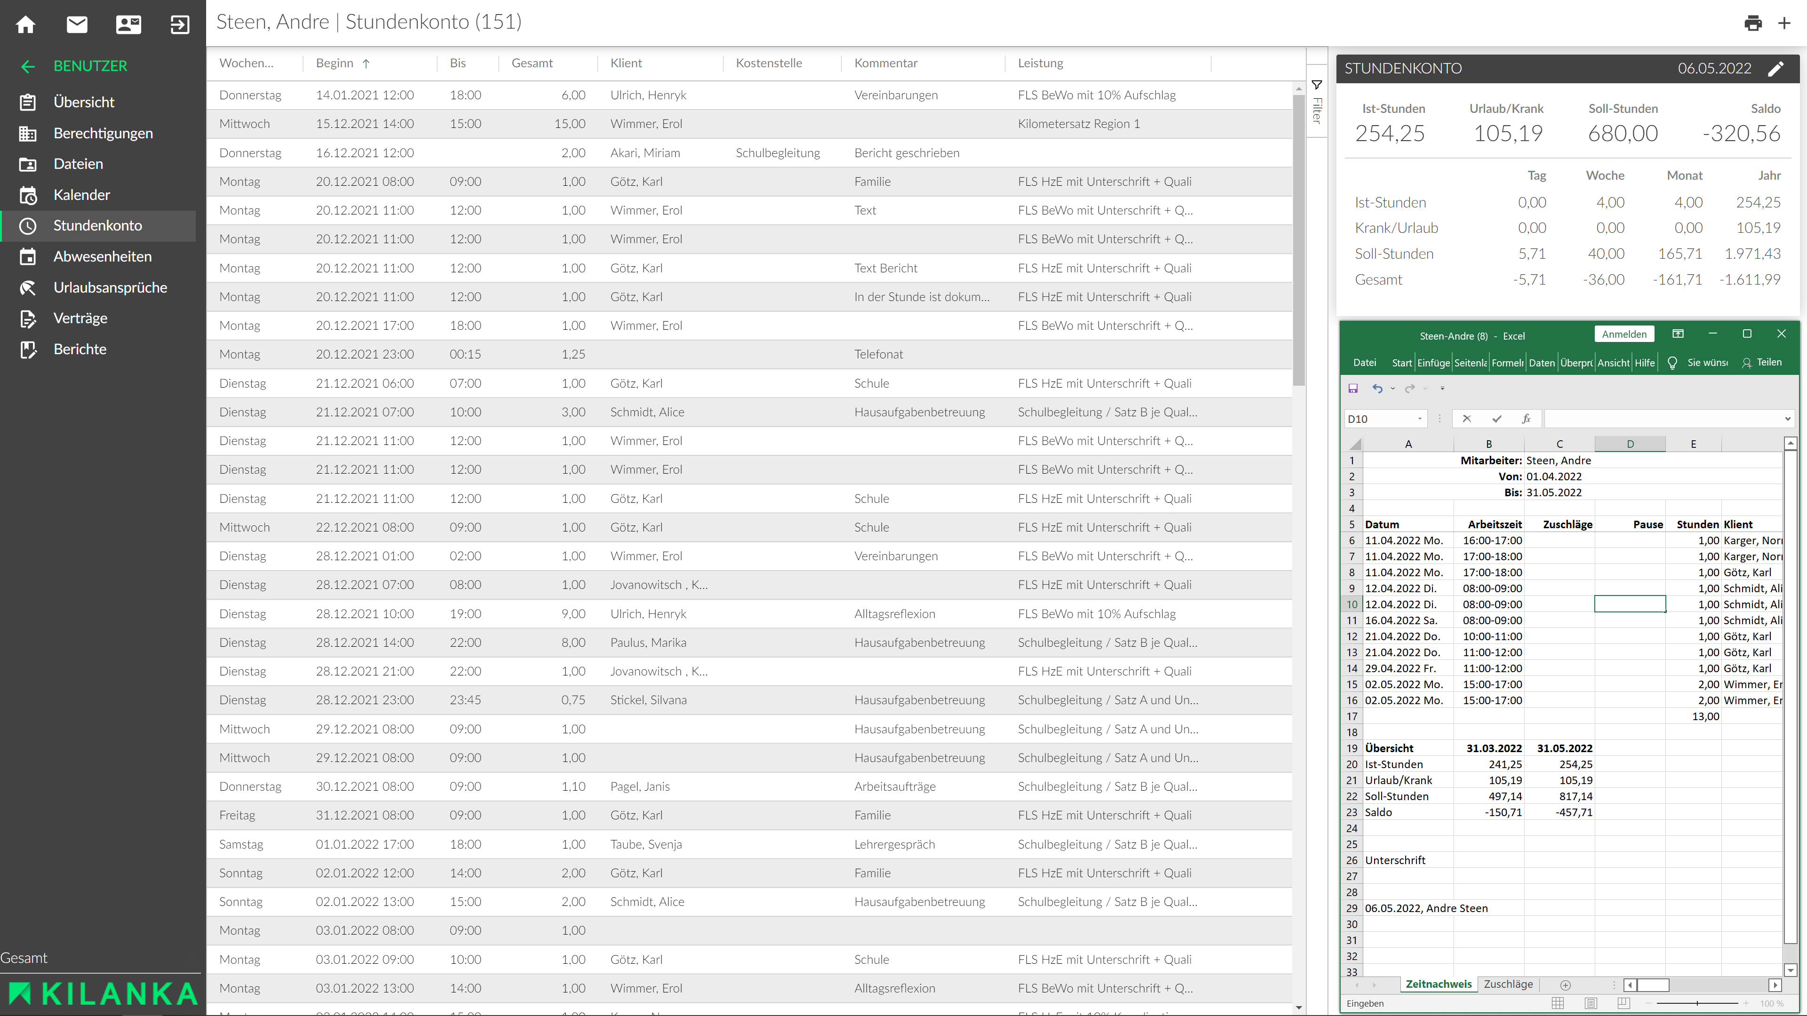Expand the Excel name box dropdown
Image resolution: width=1807 pixels, height=1016 pixels.
pos(1420,419)
